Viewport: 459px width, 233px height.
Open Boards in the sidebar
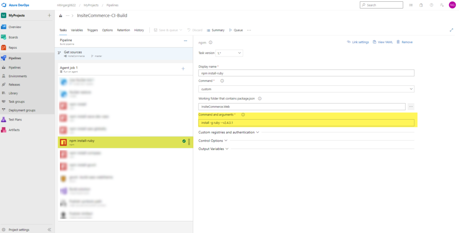click(x=13, y=38)
